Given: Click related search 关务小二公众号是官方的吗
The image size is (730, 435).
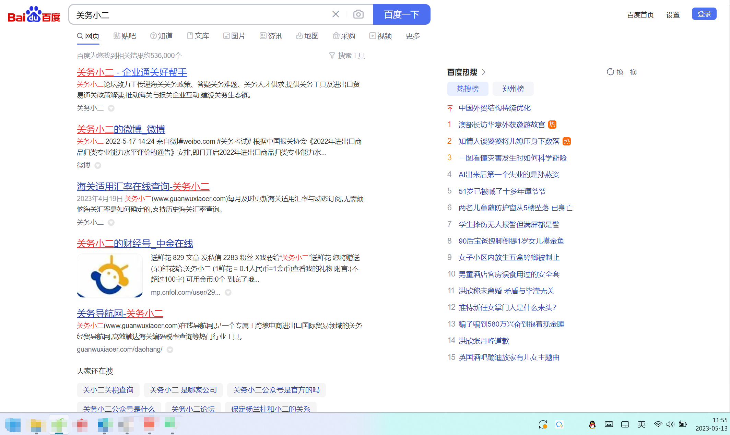Looking at the screenshot, I should 276,390.
